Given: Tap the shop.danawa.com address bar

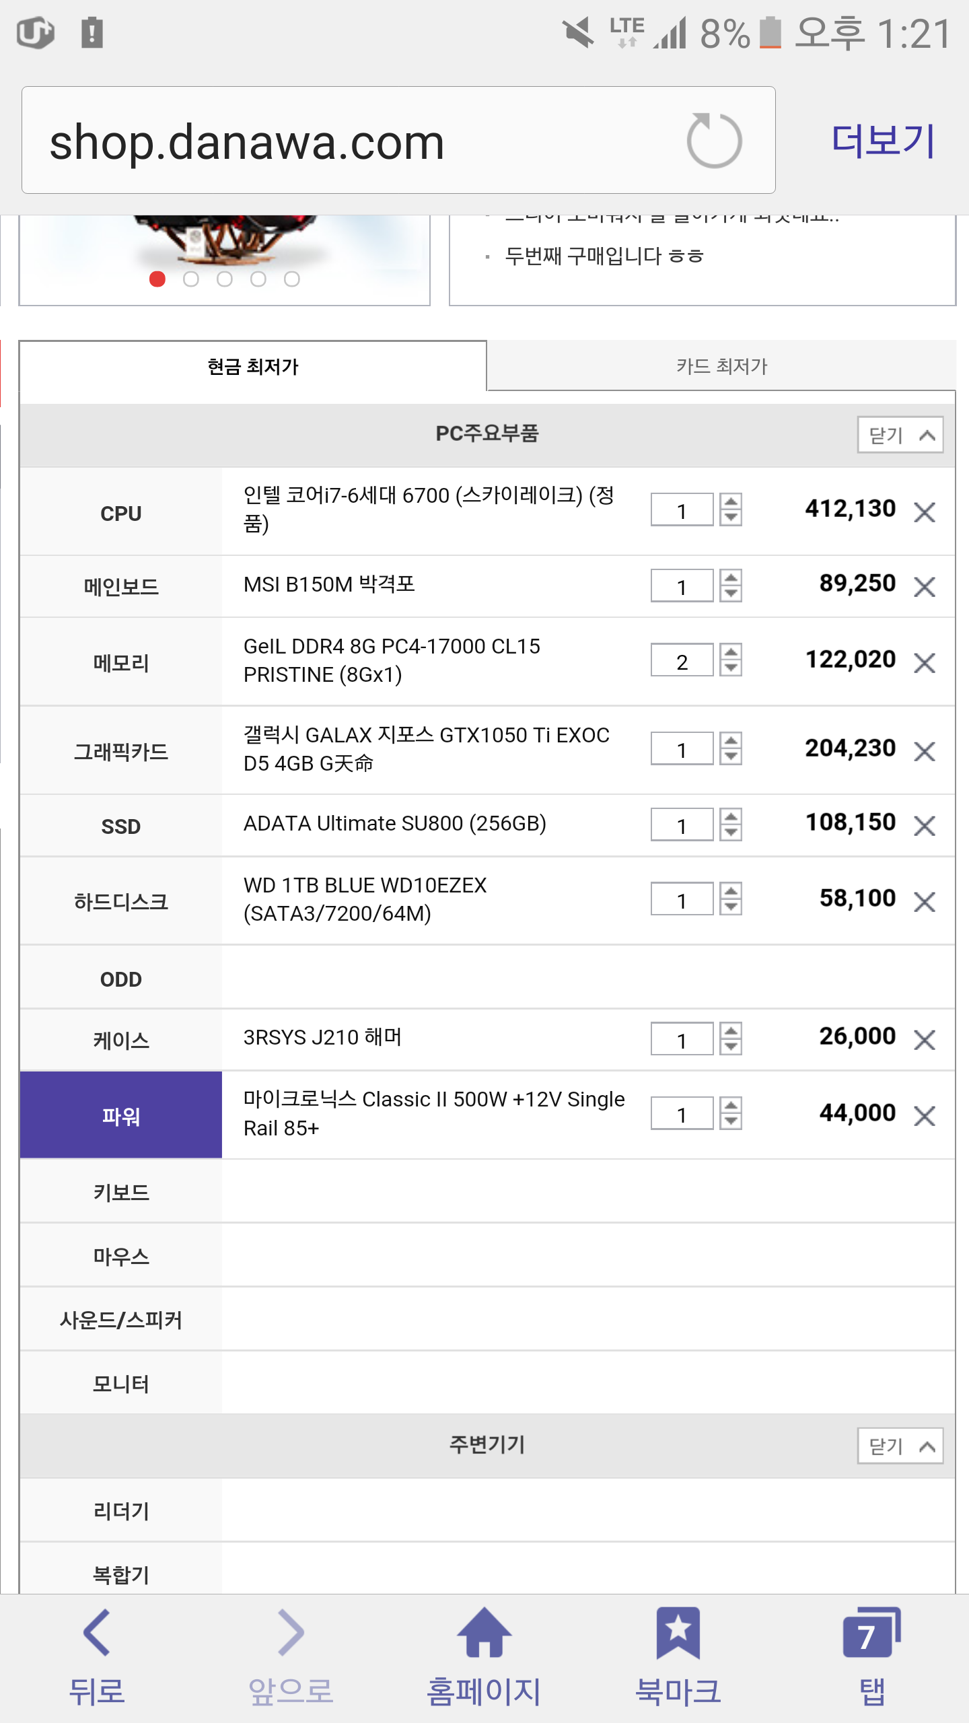Looking at the screenshot, I should click(x=350, y=141).
